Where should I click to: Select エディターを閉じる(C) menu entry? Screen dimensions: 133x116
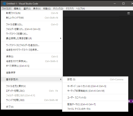pyautogui.click(x=32, y=91)
